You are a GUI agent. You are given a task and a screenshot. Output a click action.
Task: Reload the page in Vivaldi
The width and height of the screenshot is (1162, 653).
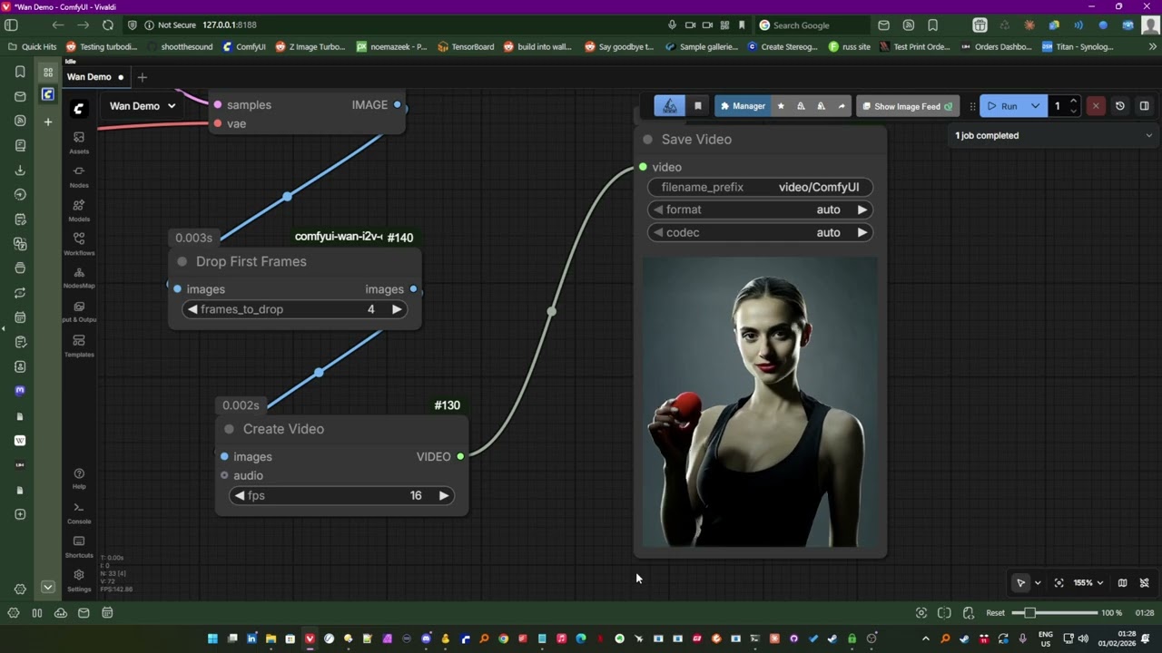click(x=108, y=25)
